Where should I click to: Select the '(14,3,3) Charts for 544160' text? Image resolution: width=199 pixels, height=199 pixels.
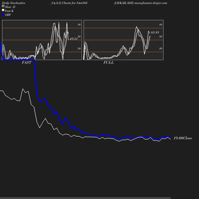(x=69, y=3)
